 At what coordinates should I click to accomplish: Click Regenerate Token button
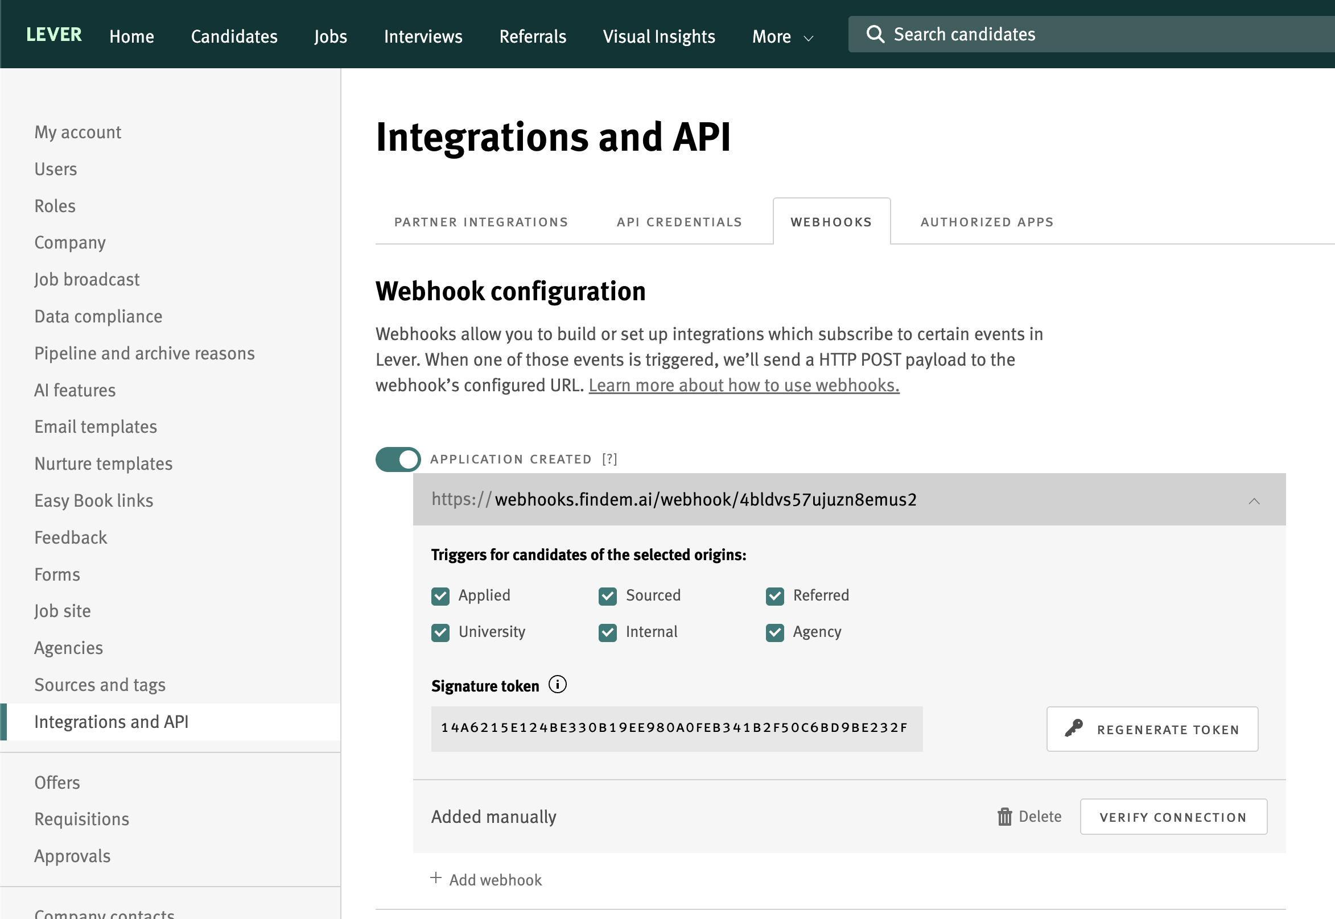click(x=1152, y=729)
